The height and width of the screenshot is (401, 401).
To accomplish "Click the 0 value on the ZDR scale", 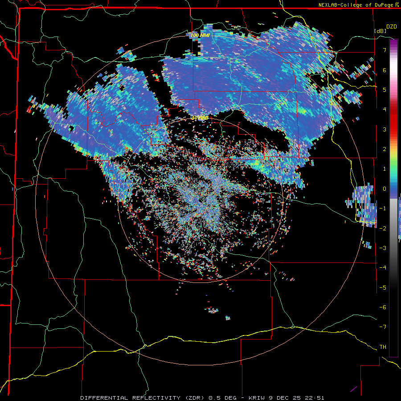I will tap(385, 189).
